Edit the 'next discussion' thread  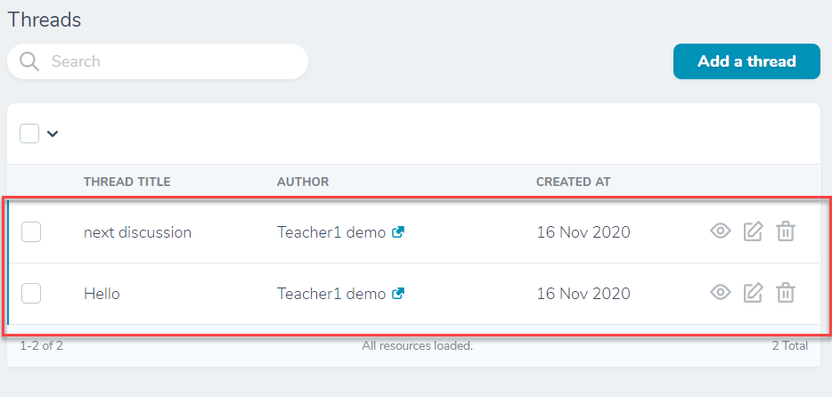[x=753, y=231]
